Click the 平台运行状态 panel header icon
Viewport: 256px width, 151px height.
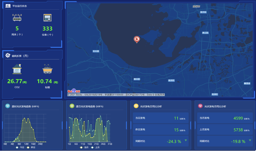pyautogui.click(x=8, y=6)
